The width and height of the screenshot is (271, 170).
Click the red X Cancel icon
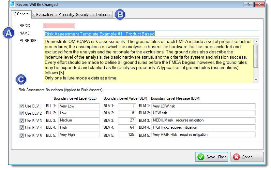pos(236,157)
